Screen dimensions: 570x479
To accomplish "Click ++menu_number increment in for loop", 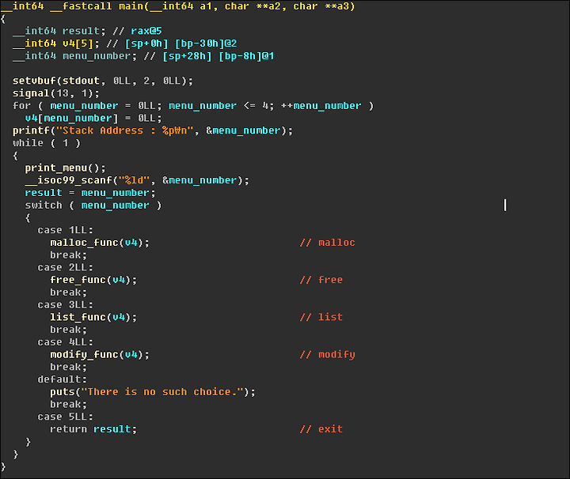I will [321, 106].
